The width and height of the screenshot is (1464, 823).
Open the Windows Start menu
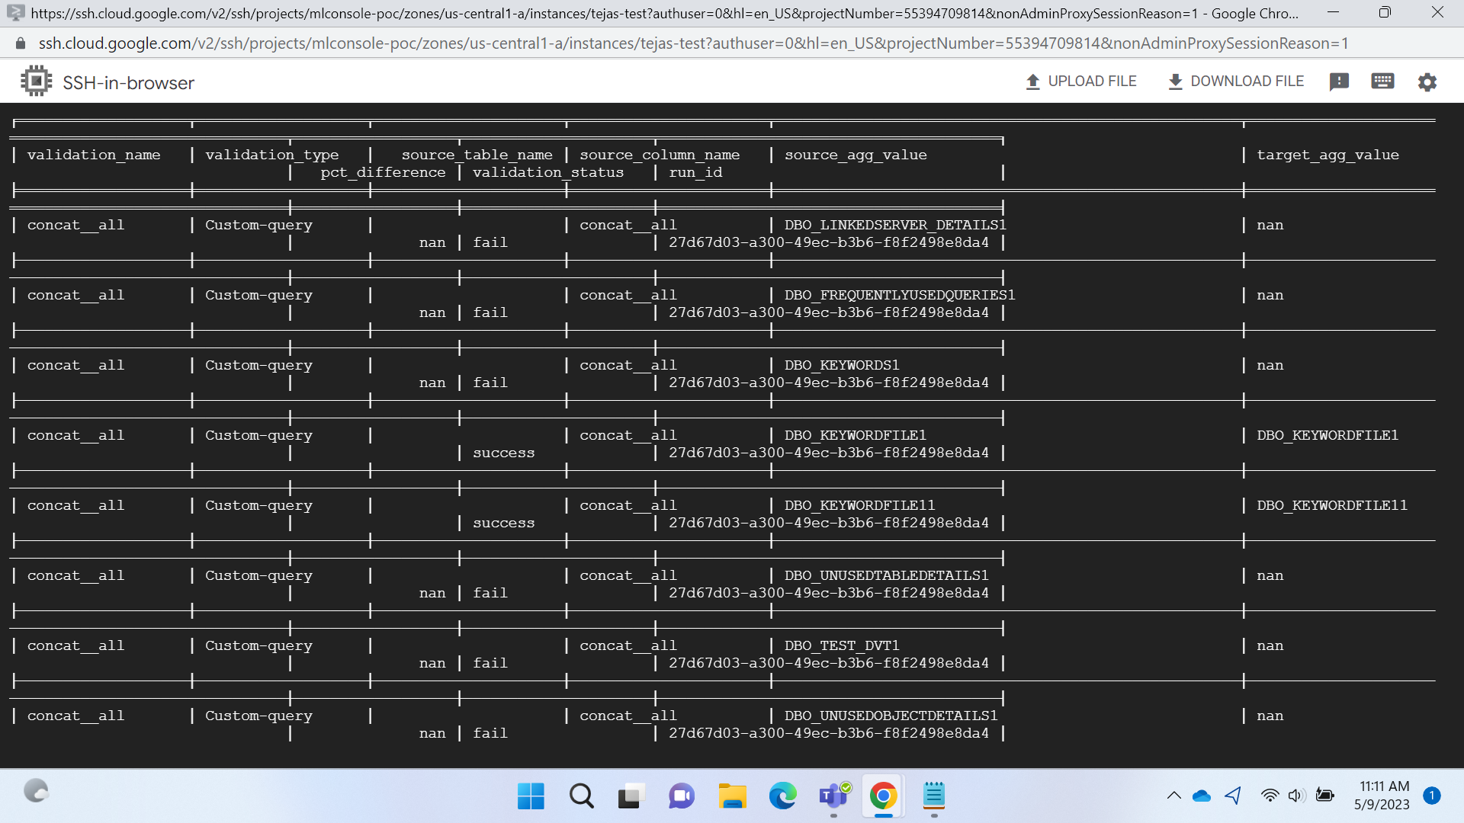pyautogui.click(x=531, y=796)
